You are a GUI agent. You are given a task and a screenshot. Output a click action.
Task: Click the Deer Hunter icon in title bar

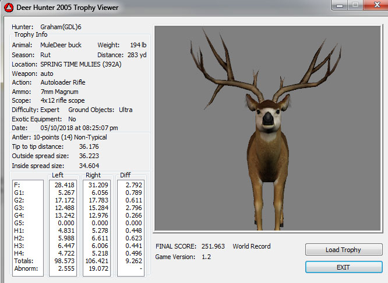tap(8, 8)
